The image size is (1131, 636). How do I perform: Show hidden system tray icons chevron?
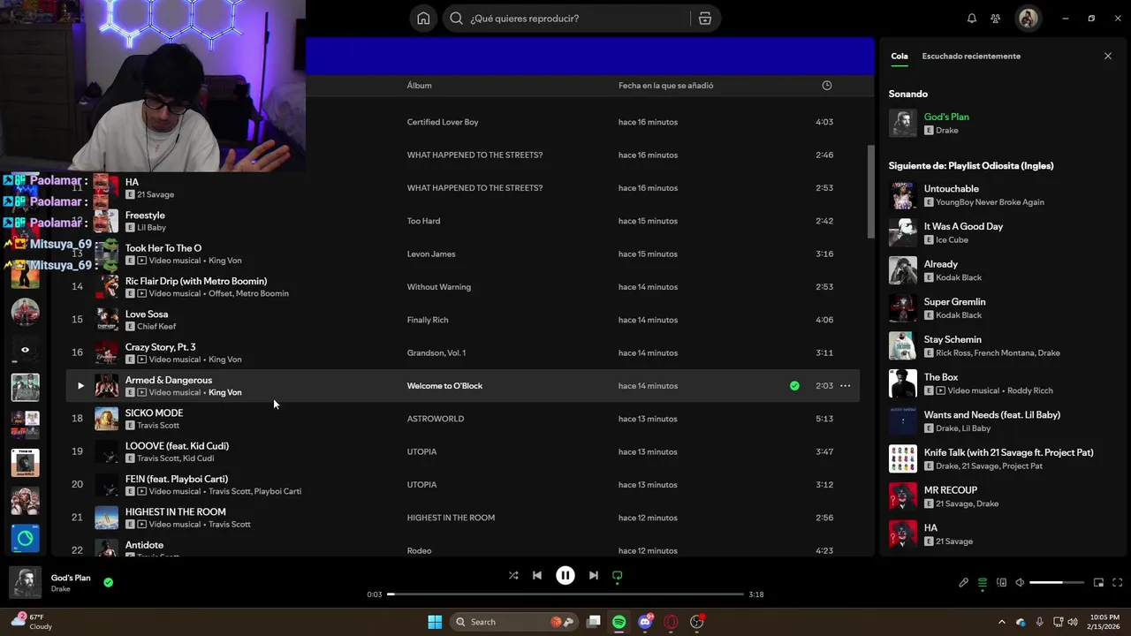[x=1001, y=622]
